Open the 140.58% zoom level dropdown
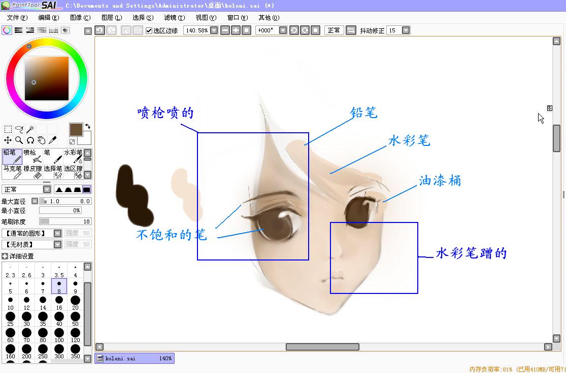The image size is (566, 373). [214, 30]
